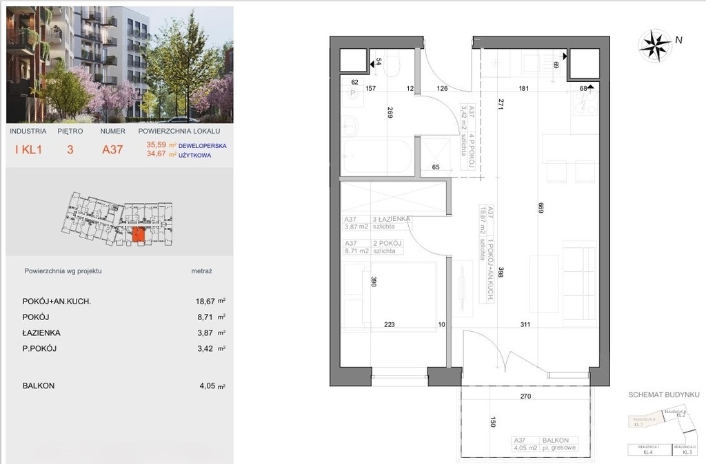Click the apartment number A37 in header
This screenshot has height=464, width=706.
coord(113,148)
